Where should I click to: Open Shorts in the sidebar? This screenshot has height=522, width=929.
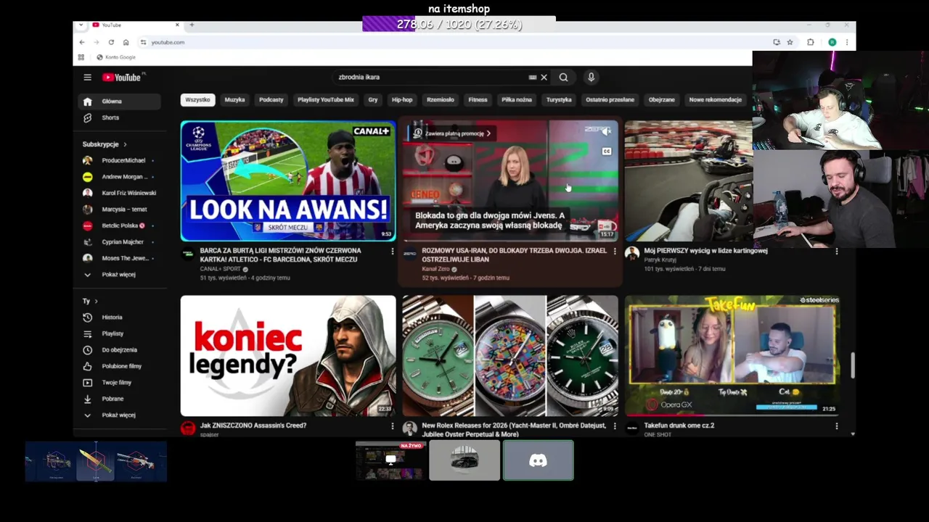point(119,117)
